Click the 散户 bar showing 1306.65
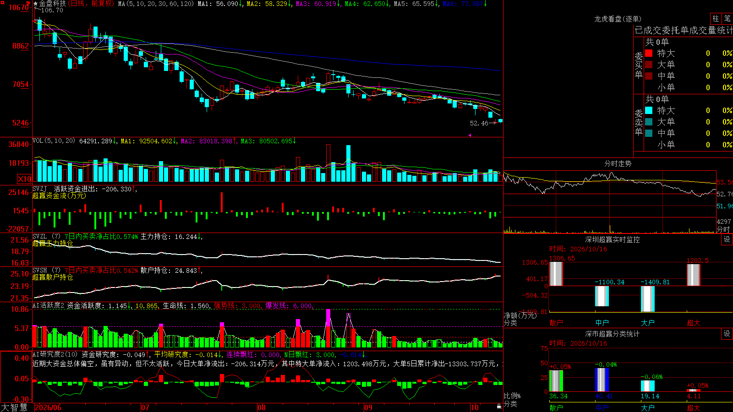Image resolution: width=733 pixels, height=412 pixels. pyautogui.click(x=556, y=274)
